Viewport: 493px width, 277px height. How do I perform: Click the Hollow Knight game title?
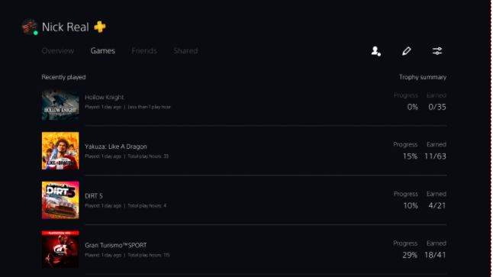(x=104, y=97)
